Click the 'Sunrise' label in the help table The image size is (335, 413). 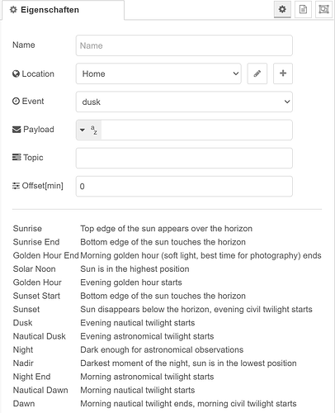[x=27, y=229]
